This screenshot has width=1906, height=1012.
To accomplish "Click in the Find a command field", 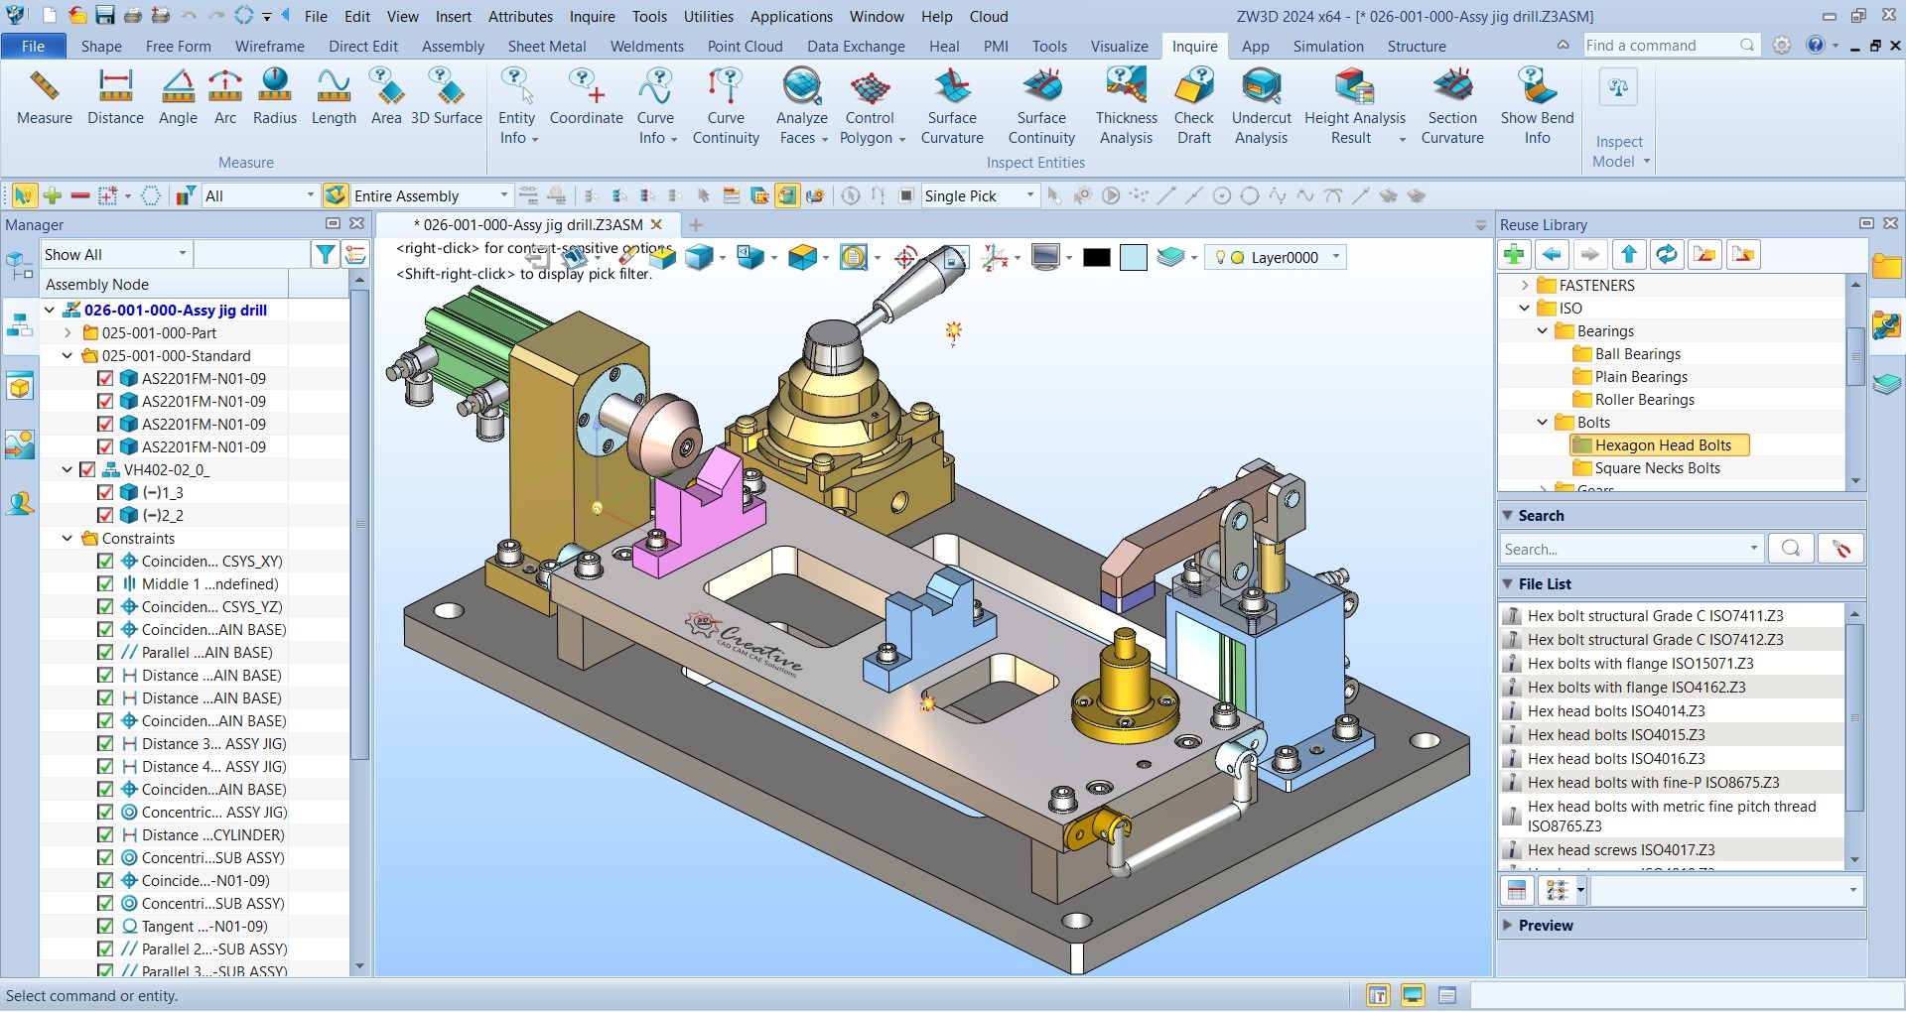I will [1662, 45].
